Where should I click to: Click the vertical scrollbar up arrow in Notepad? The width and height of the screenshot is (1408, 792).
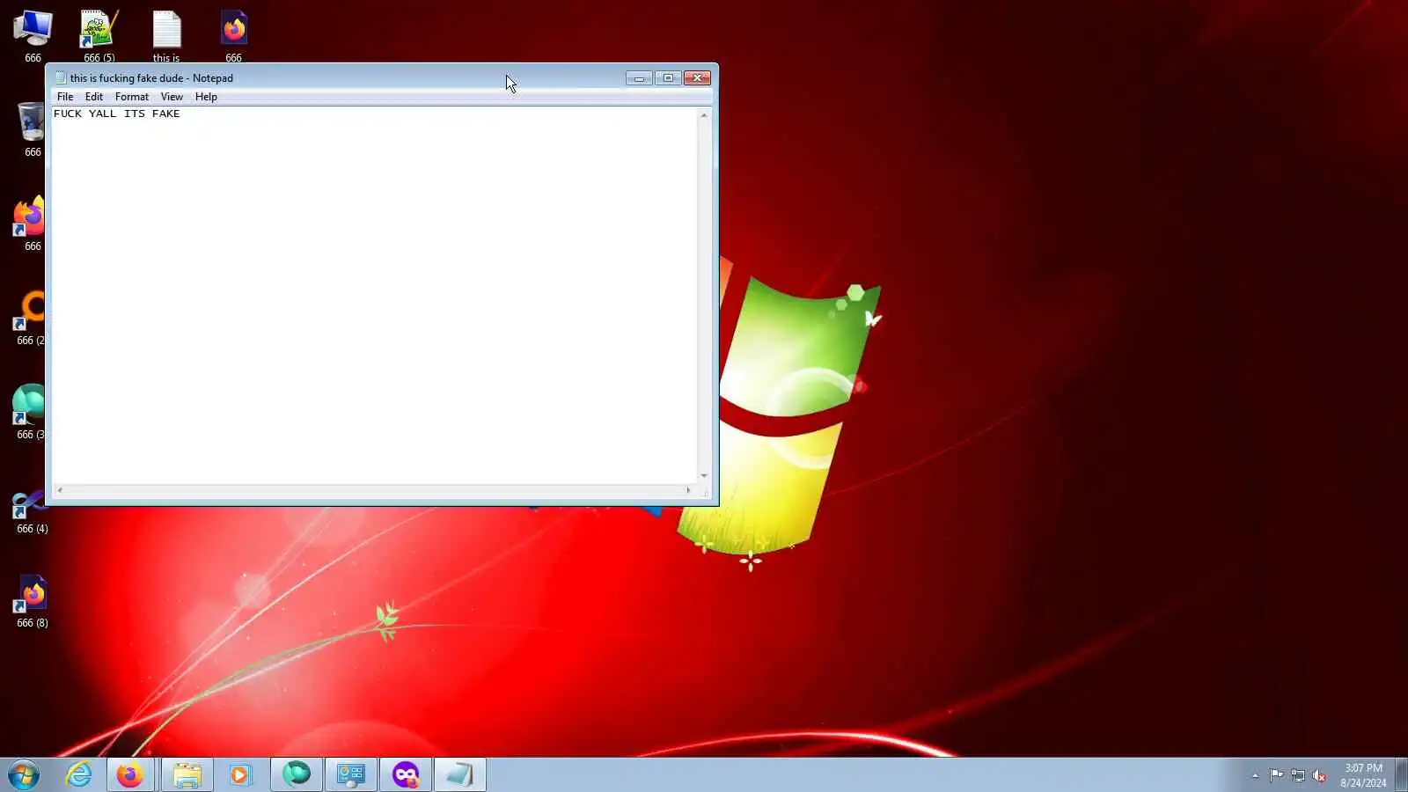click(x=704, y=115)
